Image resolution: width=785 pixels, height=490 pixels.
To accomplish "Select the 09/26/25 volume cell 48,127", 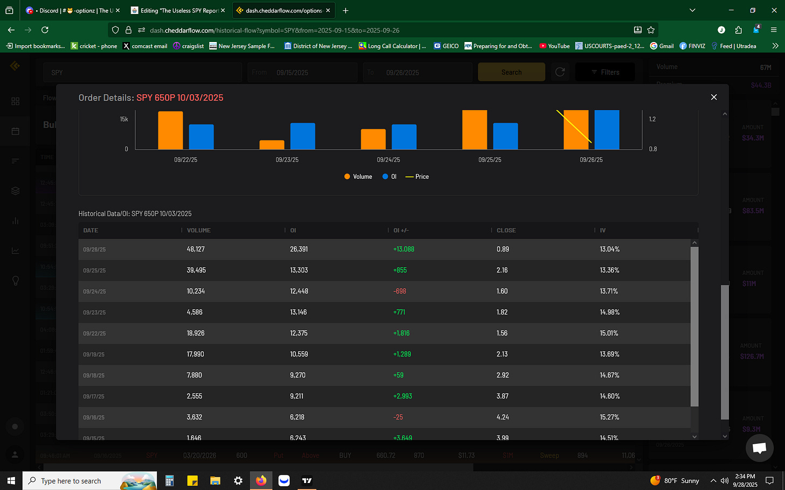I will coord(196,249).
